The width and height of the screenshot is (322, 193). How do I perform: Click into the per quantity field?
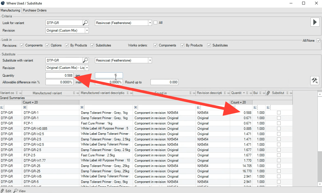pos(109,76)
